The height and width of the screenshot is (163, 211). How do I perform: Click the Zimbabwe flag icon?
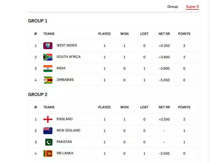pyautogui.click(x=48, y=80)
